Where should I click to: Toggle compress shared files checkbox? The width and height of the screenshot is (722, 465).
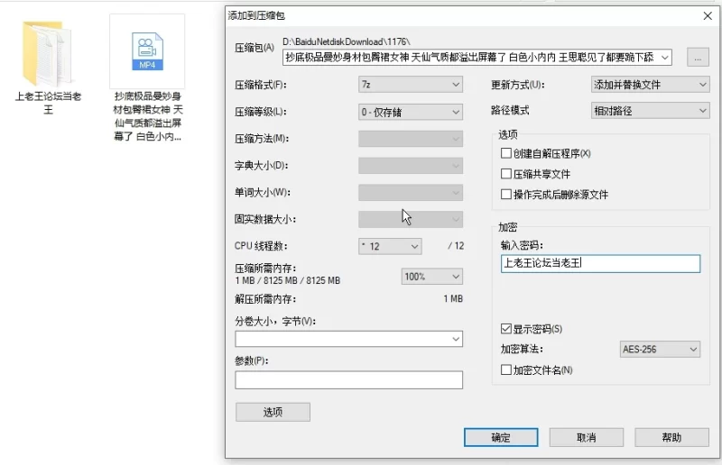pyautogui.click(x=506, y=174)
